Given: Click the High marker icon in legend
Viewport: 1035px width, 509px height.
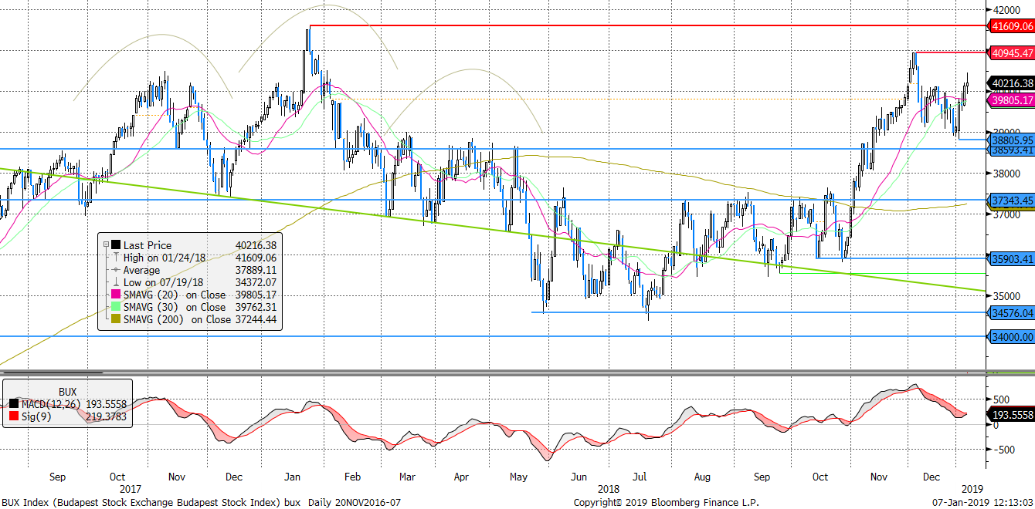Looking at the screenshot, I should point(116,258).
